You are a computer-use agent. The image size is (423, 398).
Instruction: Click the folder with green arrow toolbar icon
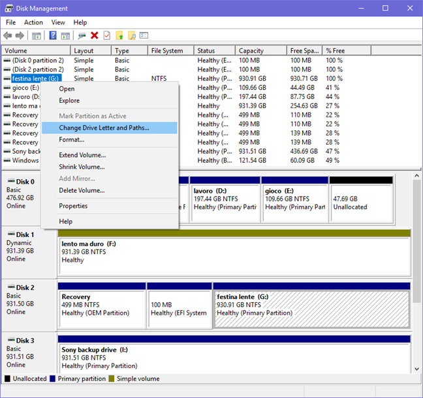pyautogui.click(x=119, y=35)
